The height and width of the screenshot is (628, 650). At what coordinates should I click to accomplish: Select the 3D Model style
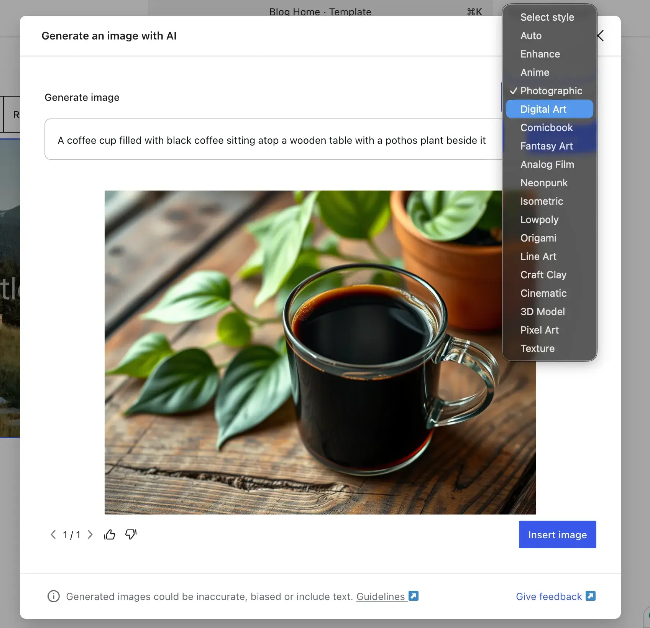click(x=542, y=311)
